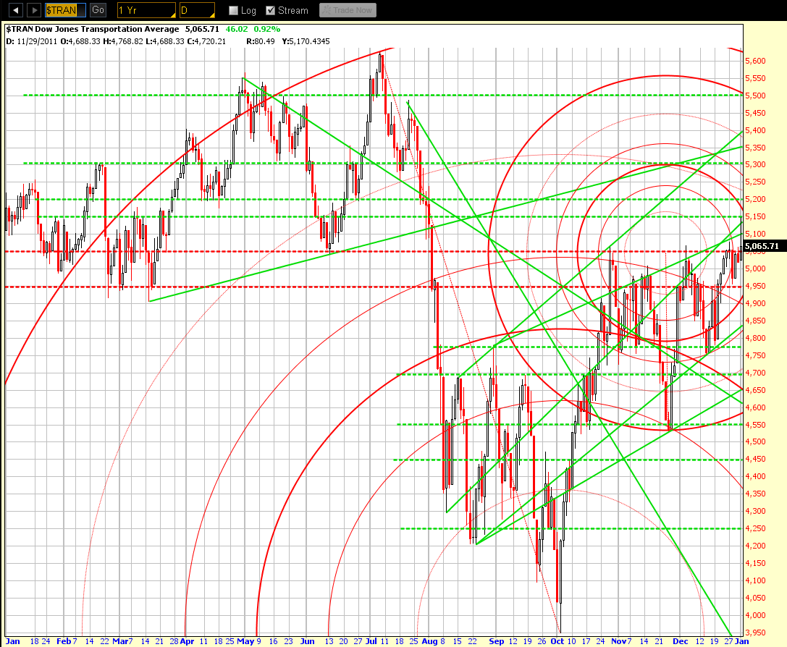The width and height of the screenshot is (787, 647).
Task: Click the Sep month label on date axis
Action: (497, 641)
